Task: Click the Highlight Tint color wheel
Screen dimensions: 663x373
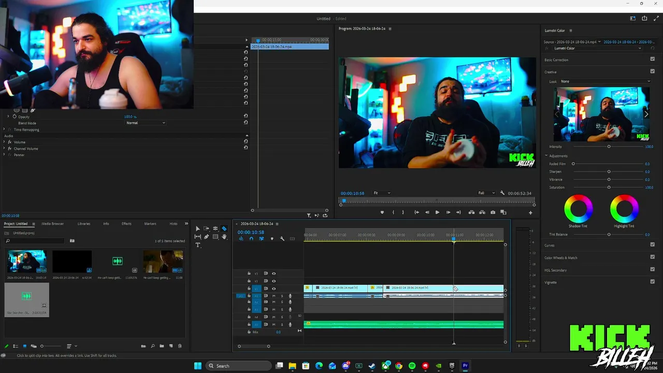Action: 624,208
